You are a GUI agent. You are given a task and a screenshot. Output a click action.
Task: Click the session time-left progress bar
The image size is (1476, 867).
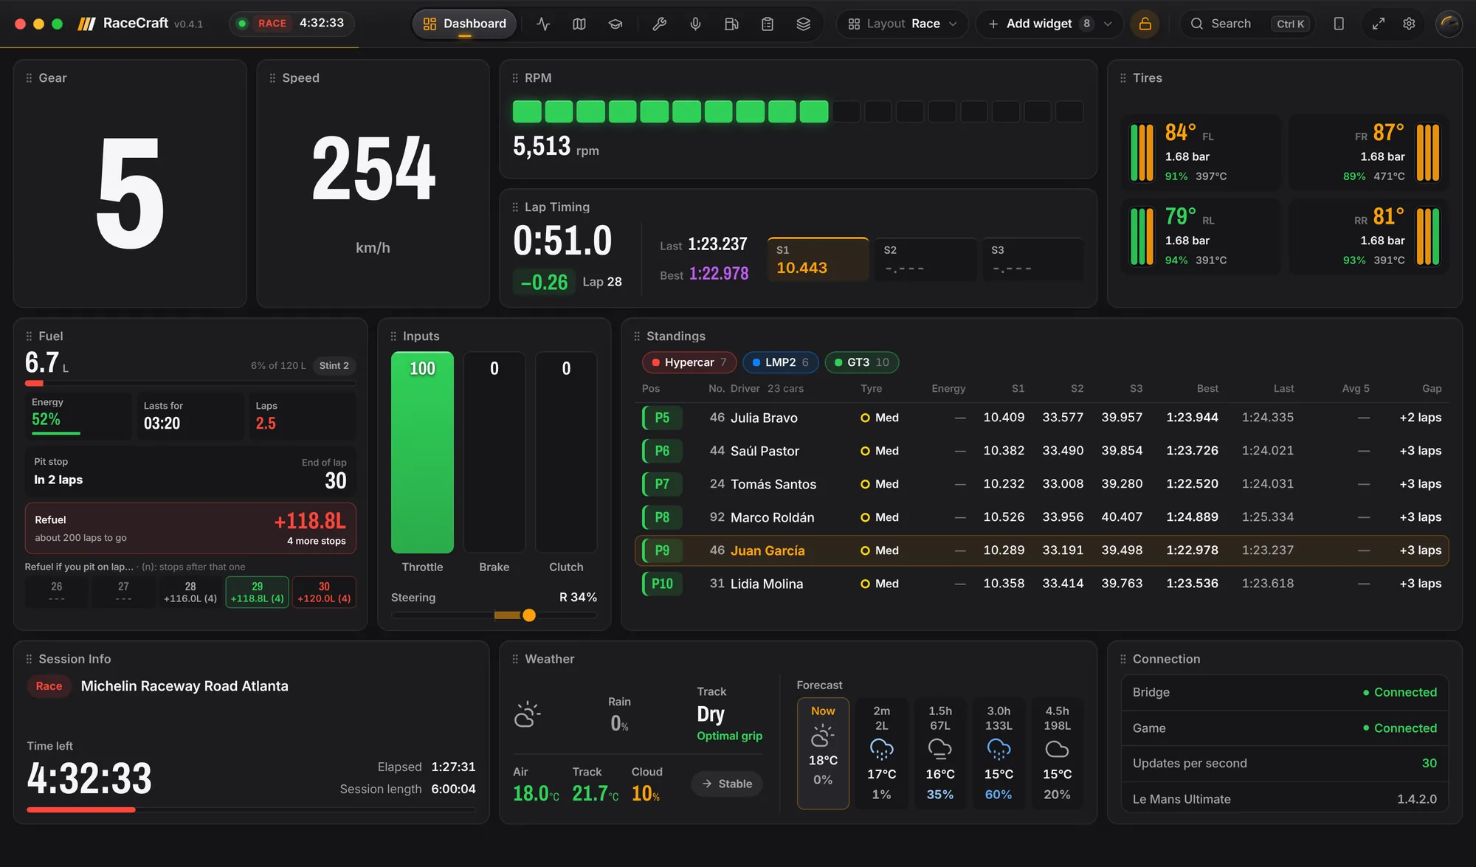251,809
